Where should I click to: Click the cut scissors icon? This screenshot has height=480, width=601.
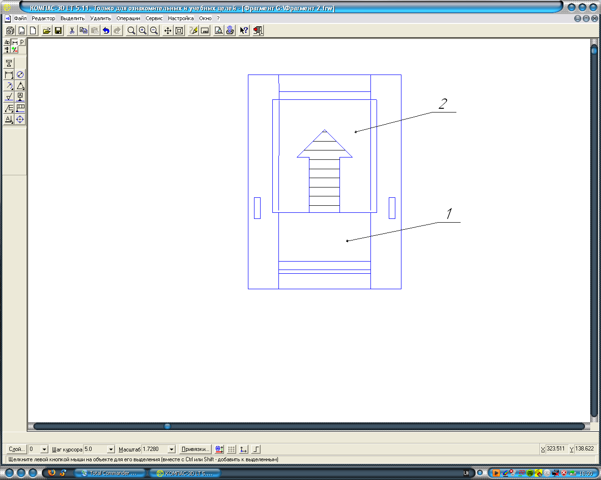pyautogui.click(x=72, y=30)
